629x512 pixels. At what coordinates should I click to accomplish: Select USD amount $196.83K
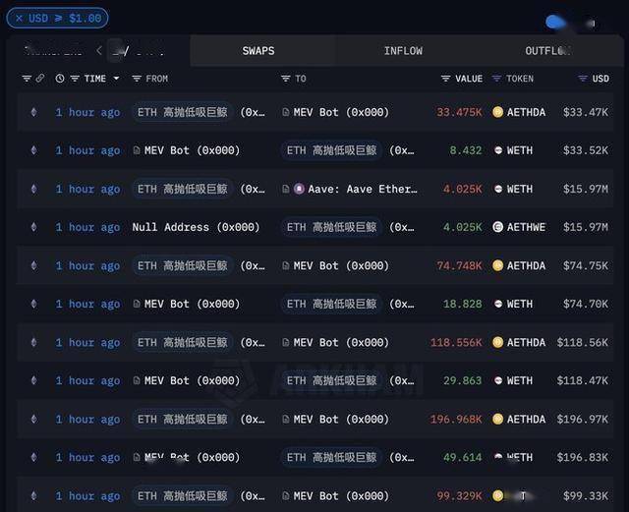click(x=582, y=457)
